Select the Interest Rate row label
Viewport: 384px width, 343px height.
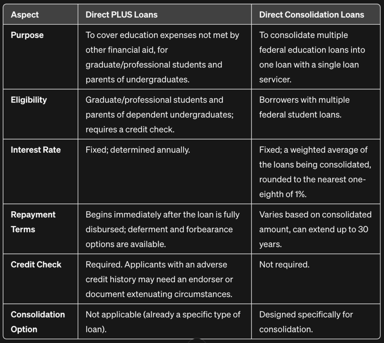[x=36, y=150]
